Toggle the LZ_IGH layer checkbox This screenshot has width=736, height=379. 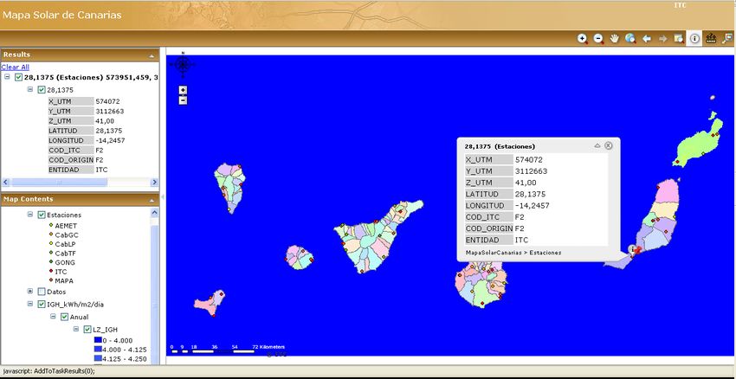pyautogui.click(x=87, y=330)
